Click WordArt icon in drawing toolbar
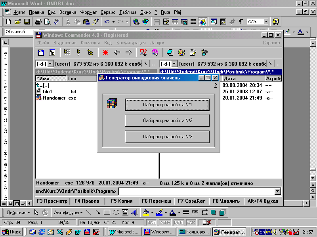Screen dimensions: 317x237 (134, 213)
